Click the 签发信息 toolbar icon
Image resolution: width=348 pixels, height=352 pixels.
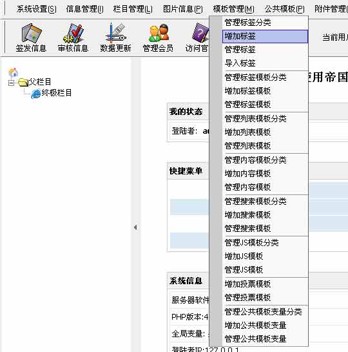[x=32, y=33]
